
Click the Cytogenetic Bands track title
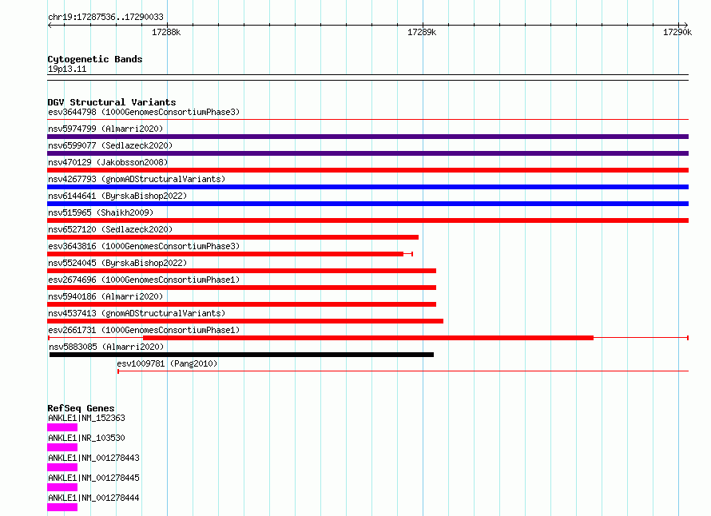(x=95, y=59)
